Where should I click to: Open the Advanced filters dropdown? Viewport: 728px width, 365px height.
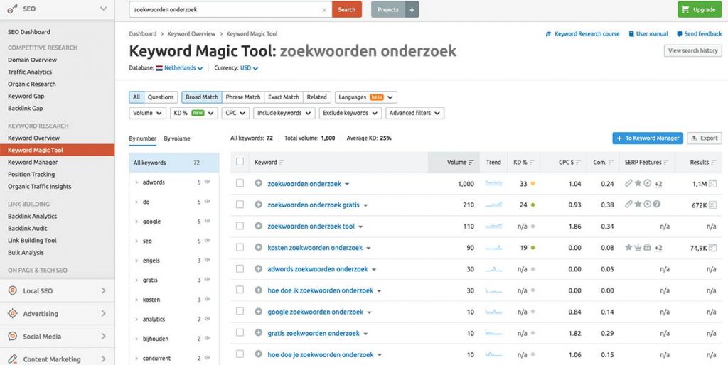[x=415, y=113]
